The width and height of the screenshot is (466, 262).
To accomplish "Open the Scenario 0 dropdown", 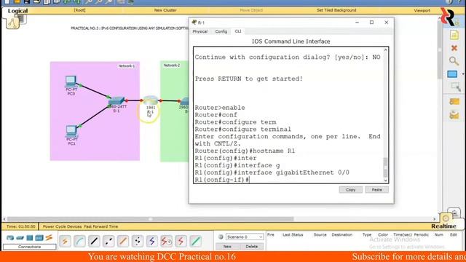I will tap(245, 237).
